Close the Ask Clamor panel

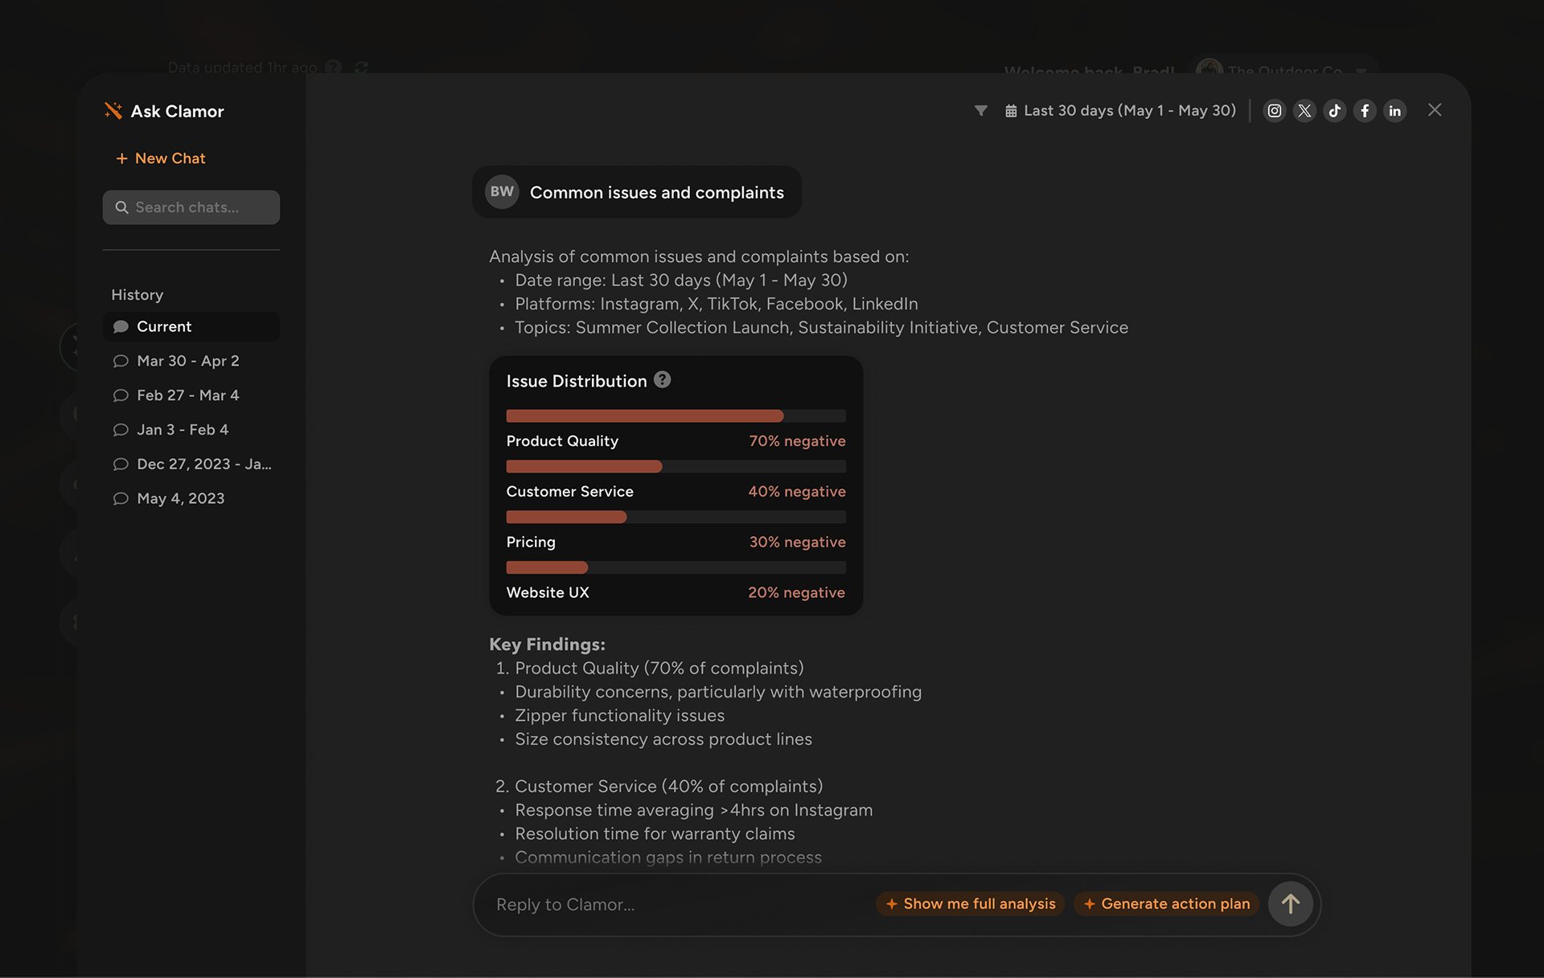pos(1435,110)
